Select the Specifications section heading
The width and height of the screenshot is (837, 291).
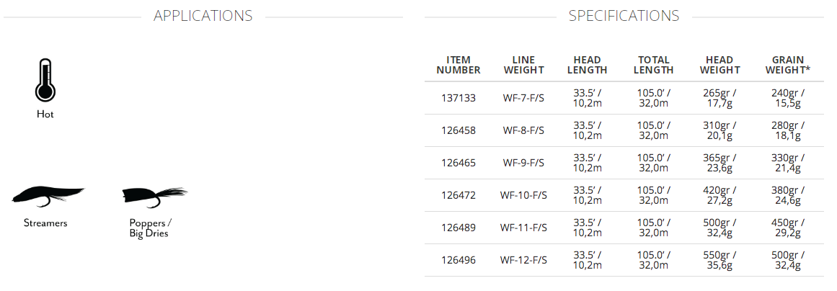pos(624,16)
